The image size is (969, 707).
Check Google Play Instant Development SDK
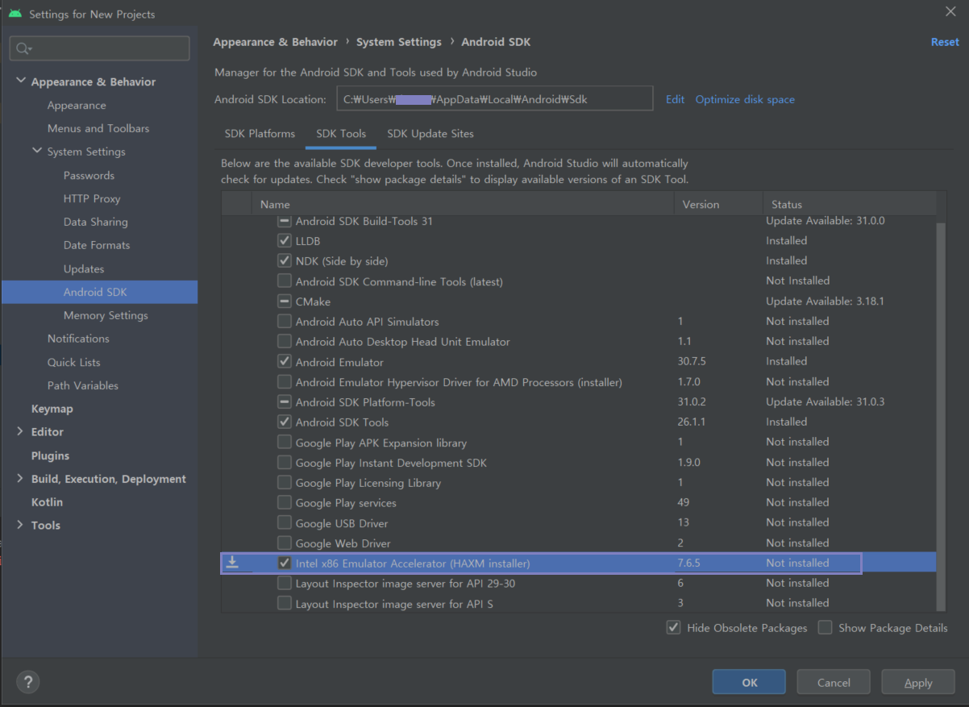tap(284, 462)
